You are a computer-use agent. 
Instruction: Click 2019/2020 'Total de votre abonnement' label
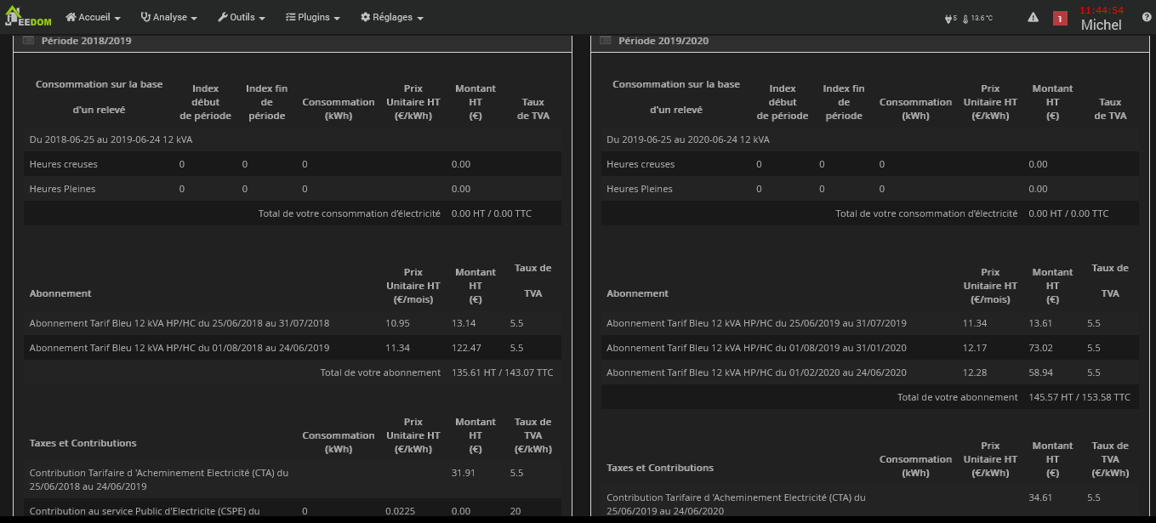(958, 397)
